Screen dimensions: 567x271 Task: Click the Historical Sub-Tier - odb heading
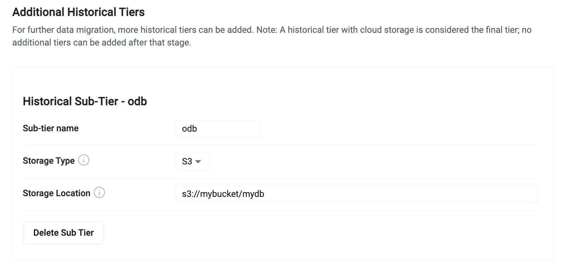tap(85, 101)
